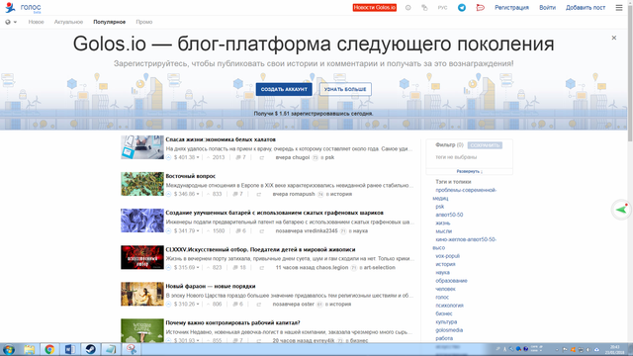
Task: Open thumbnail of Спасая жизни post
Action: click(x=142, y=147)
